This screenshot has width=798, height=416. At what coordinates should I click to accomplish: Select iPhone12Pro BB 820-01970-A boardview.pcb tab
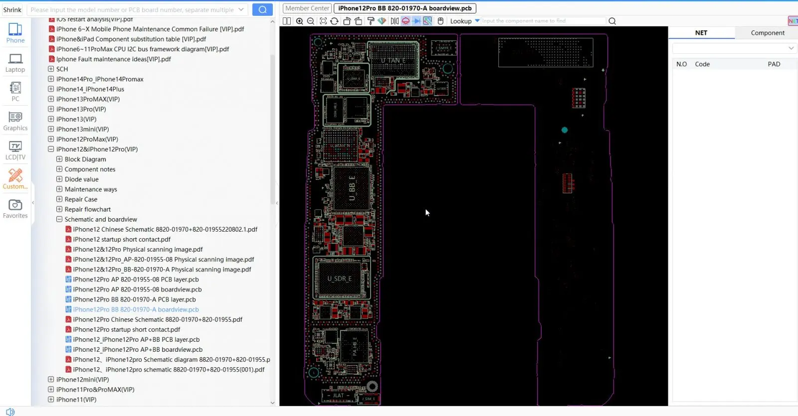[x=405, y=8]
